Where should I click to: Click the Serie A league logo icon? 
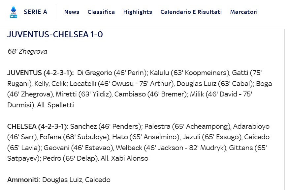tap(14, 12)
